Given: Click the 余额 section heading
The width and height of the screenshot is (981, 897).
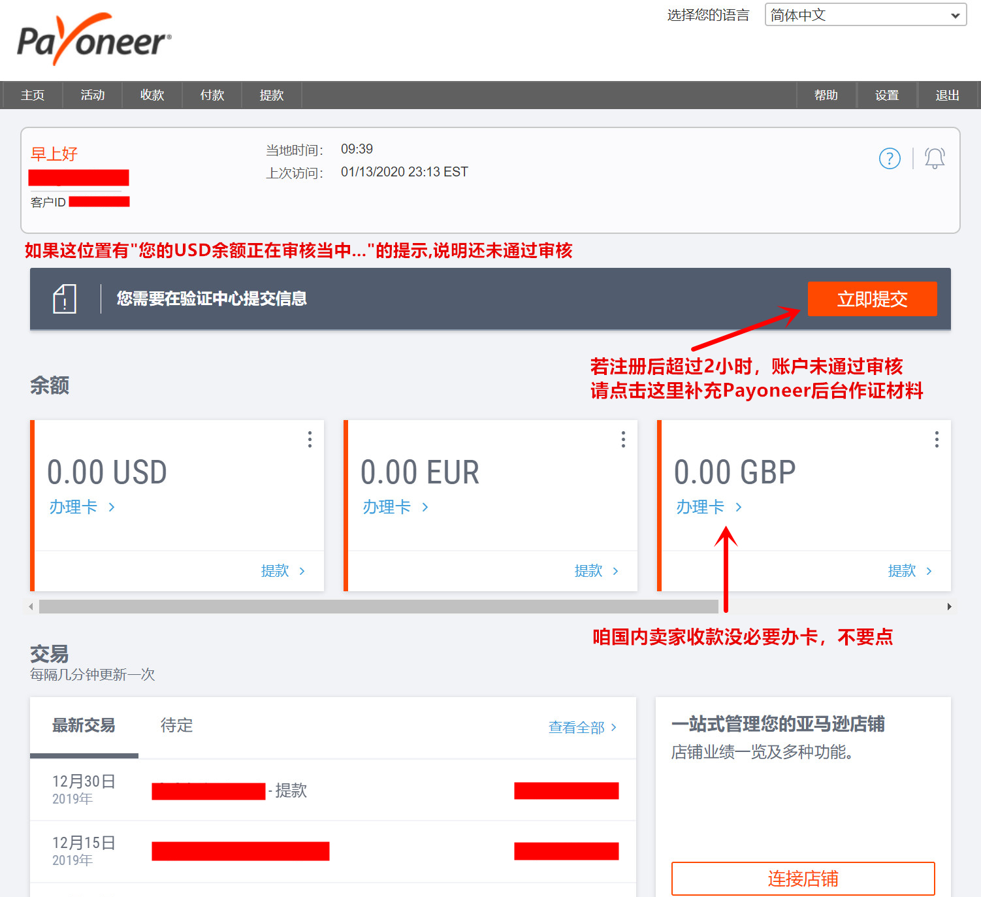Looking at the screenshot, I should tap(50, 385).
